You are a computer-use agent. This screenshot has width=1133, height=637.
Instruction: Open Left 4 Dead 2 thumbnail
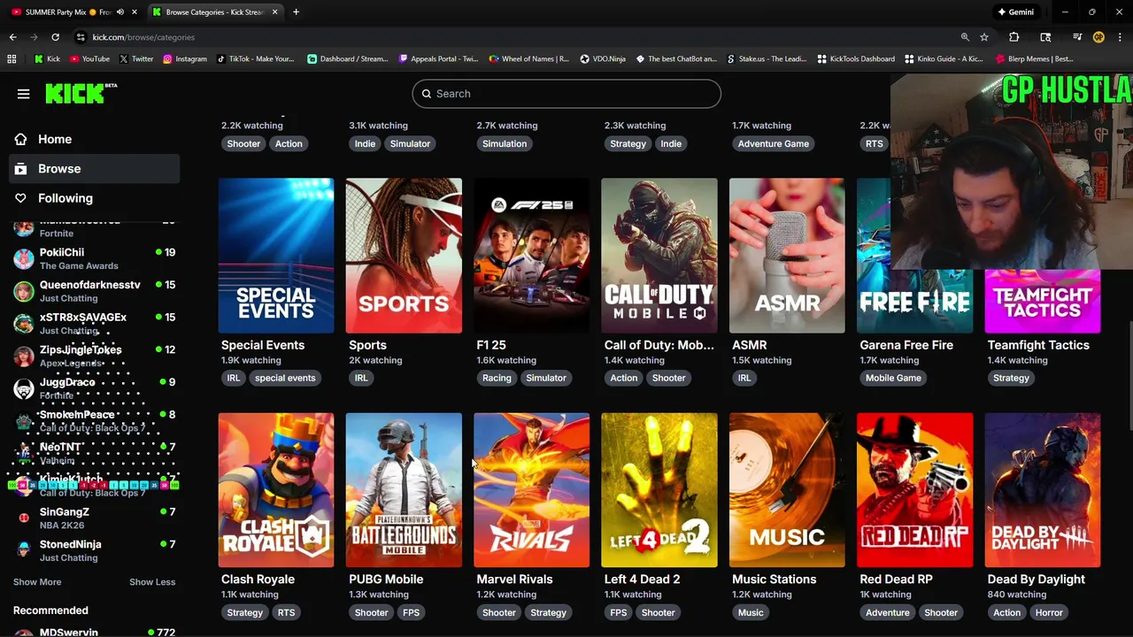[659, 490]
